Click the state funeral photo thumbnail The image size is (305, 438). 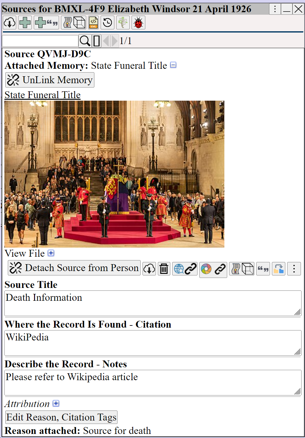click(114, 174)
